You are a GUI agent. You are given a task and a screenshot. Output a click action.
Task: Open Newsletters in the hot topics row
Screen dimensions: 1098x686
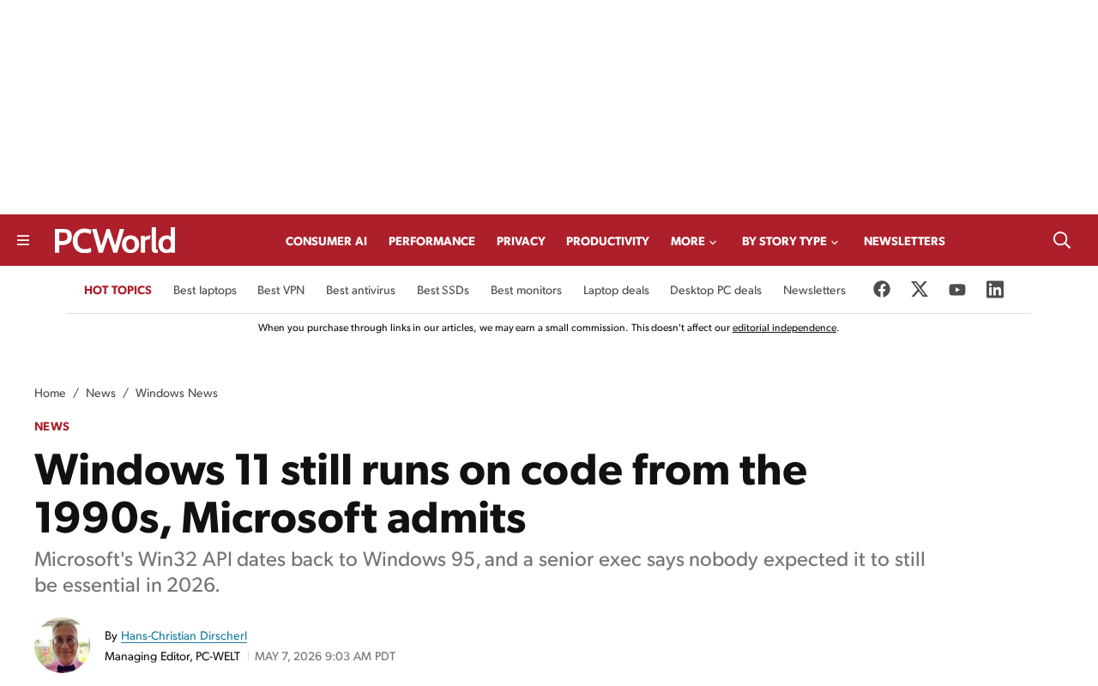coord(814,291)
